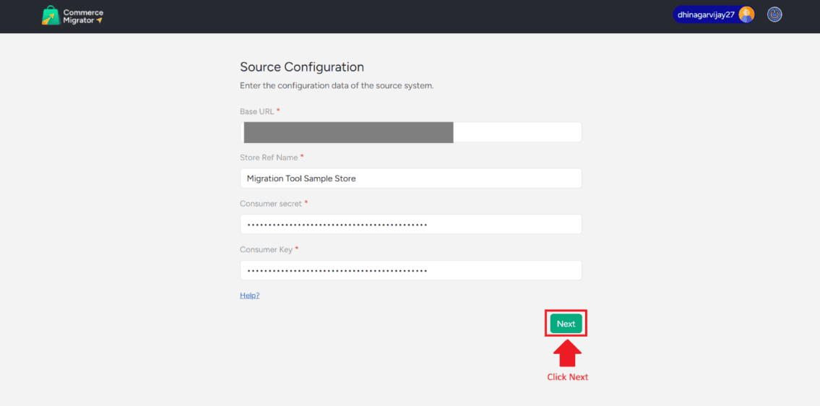Click the red arrow pointing to Next
The width and height of the screenshot is (820, 406).
567,353
